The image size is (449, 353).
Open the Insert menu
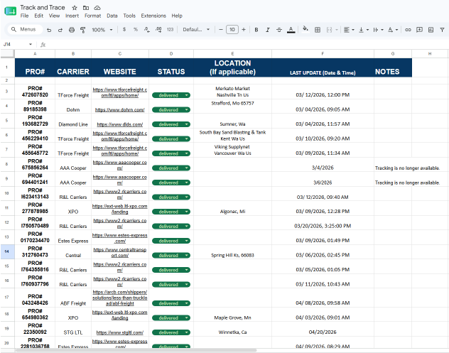pos(72,16)
